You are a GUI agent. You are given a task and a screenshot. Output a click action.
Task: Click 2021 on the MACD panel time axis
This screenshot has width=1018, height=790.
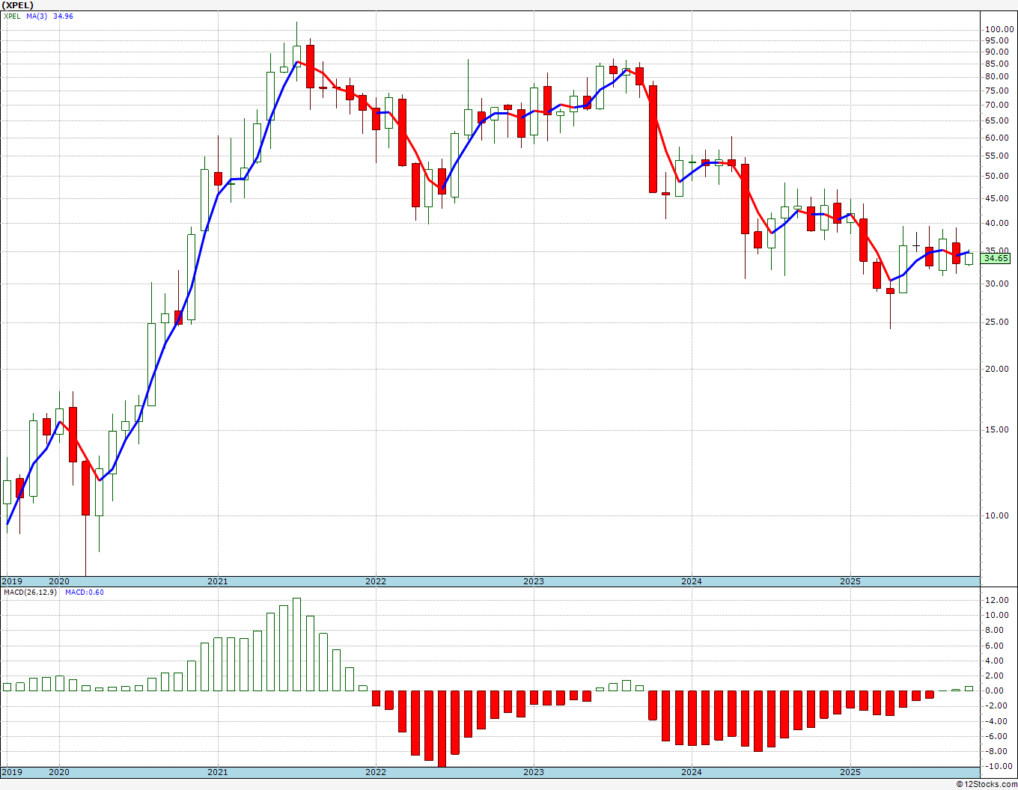[x=217, y=772]
